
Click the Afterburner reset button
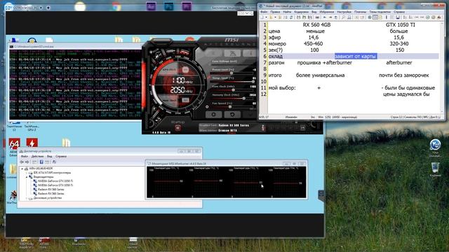coord(232,115)
